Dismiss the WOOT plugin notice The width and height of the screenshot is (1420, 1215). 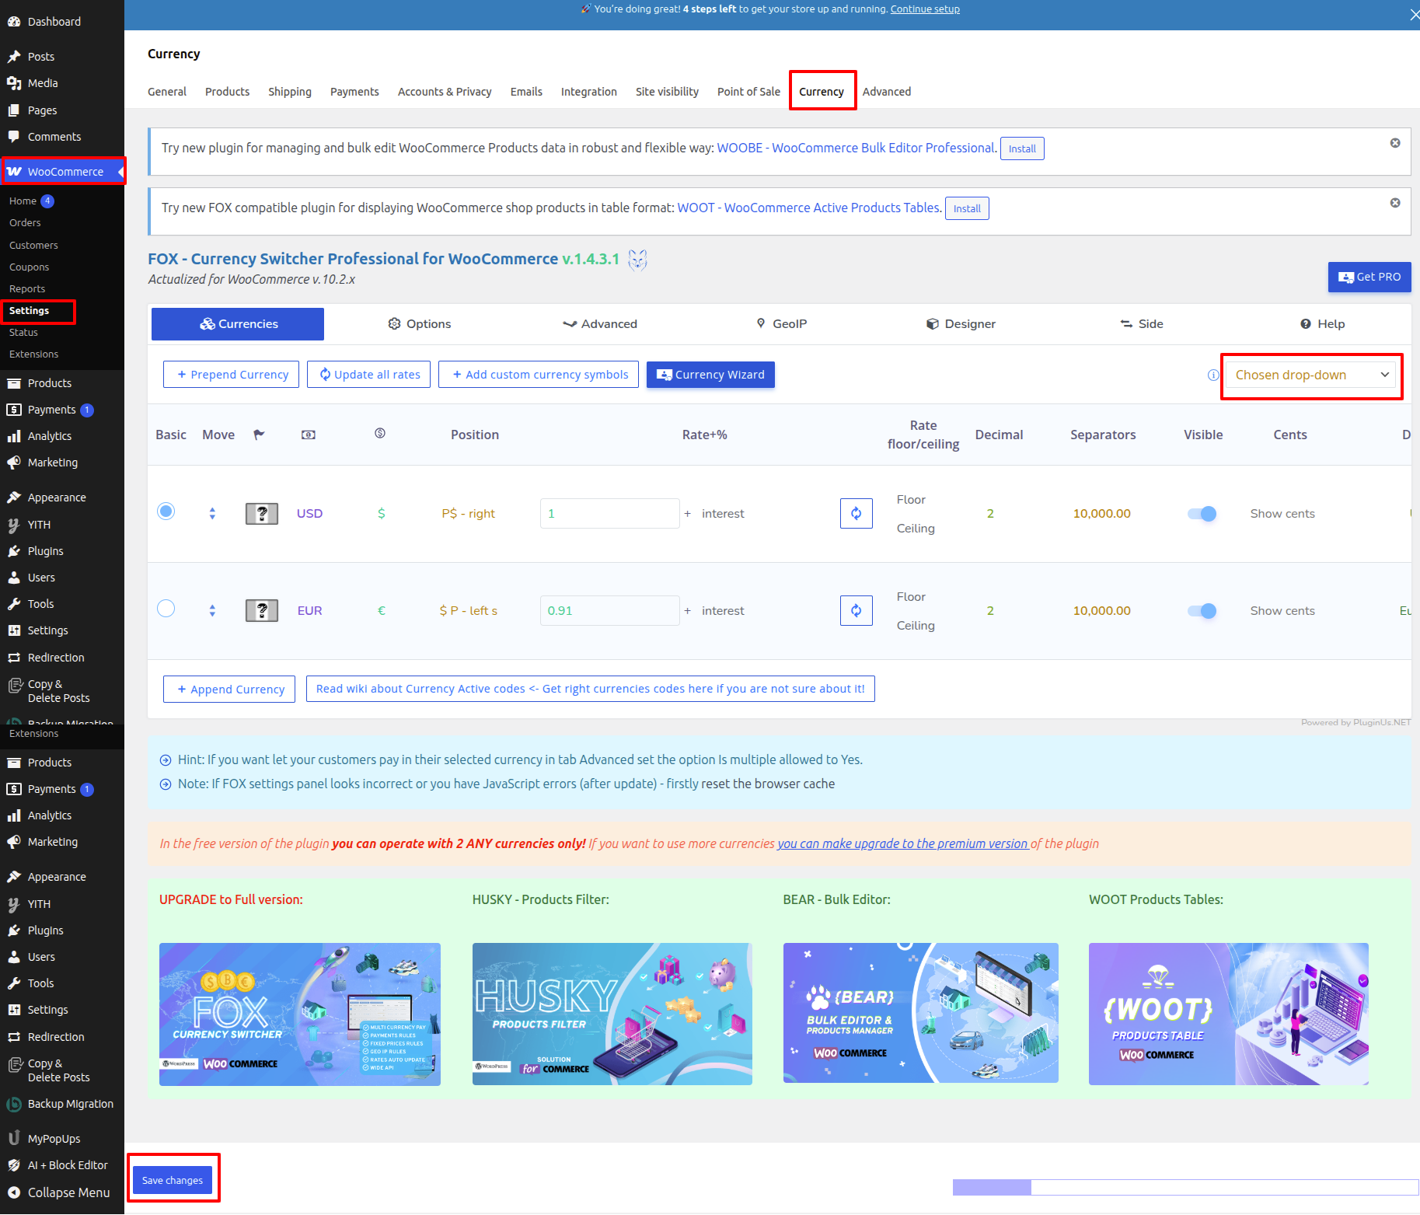[1395, 203]
